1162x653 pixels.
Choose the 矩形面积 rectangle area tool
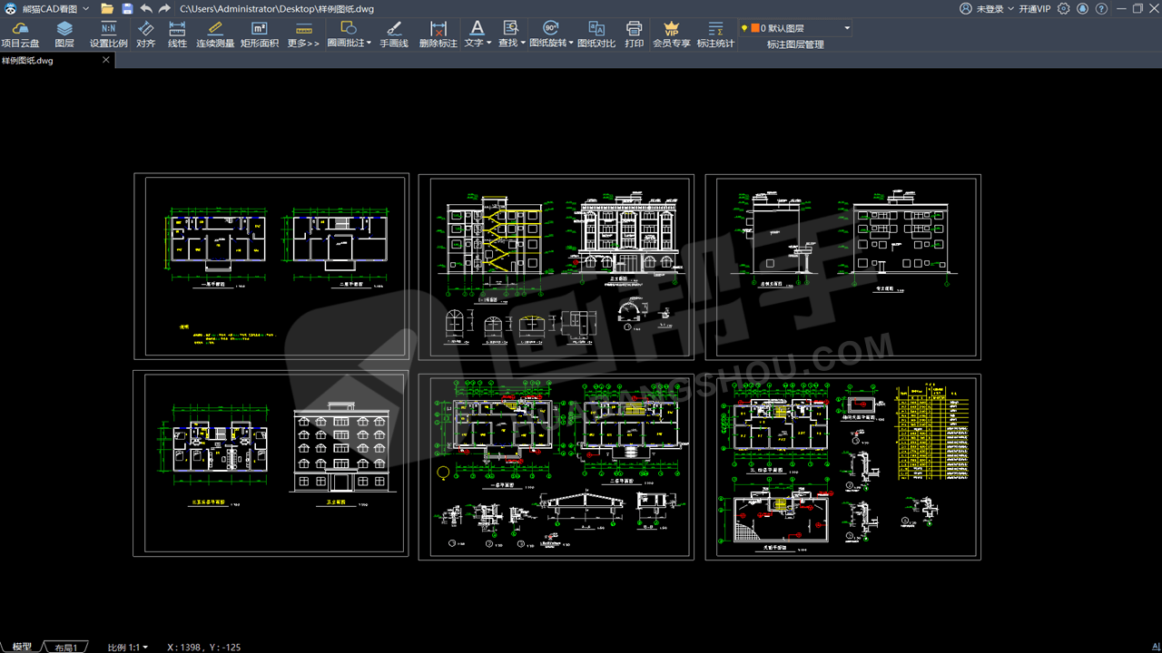[x=259, y=34]
